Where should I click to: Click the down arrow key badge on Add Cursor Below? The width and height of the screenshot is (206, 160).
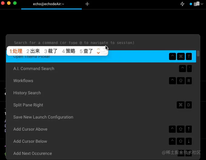tap(189, 141)
